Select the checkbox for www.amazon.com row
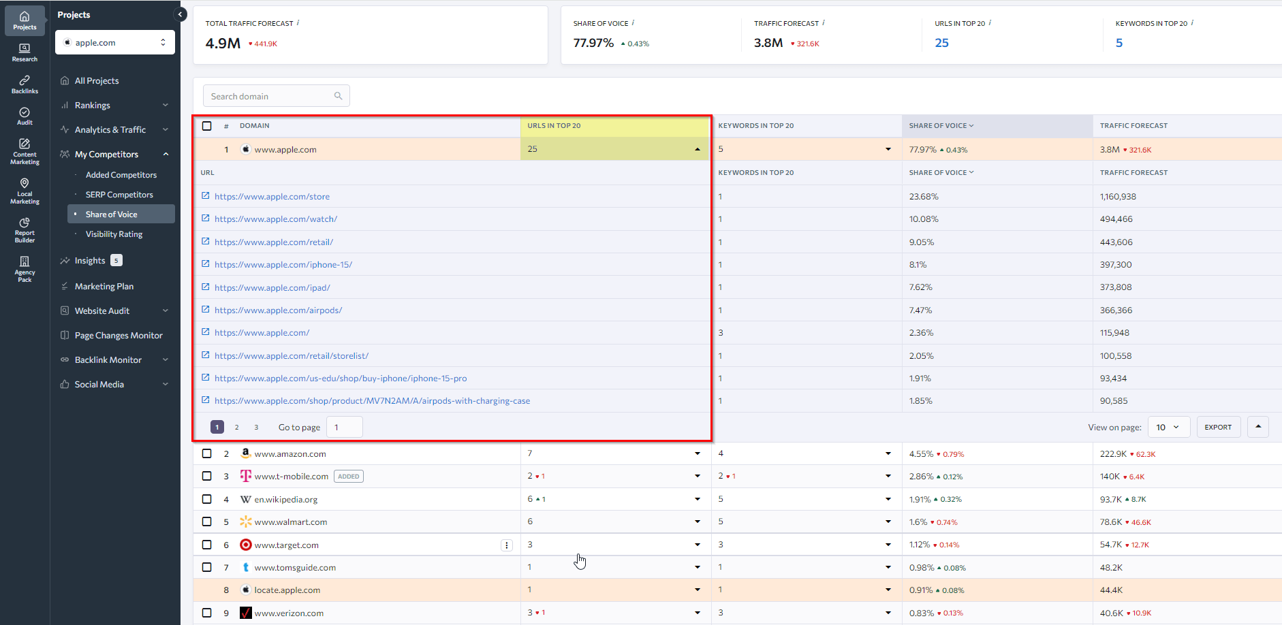The height and width of the screenshot is (625, 1282). (206, 453)
